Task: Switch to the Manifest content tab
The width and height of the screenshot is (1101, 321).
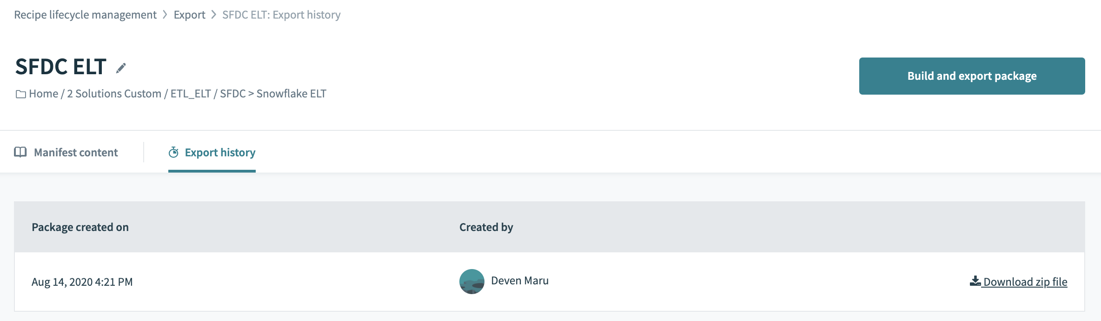Action: coord(76,153)
